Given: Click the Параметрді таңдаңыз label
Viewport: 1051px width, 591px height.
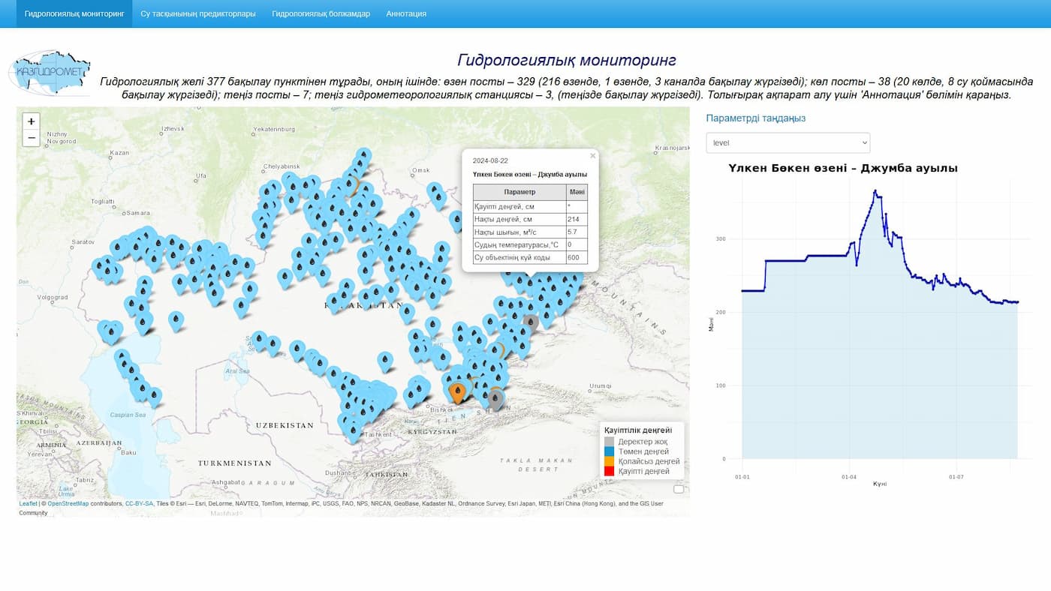Looking at the screenshot, I should click(755, 118).
